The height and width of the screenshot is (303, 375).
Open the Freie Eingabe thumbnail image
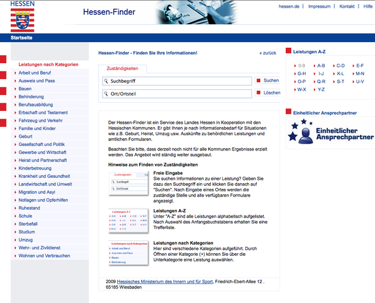pos(129,183)
